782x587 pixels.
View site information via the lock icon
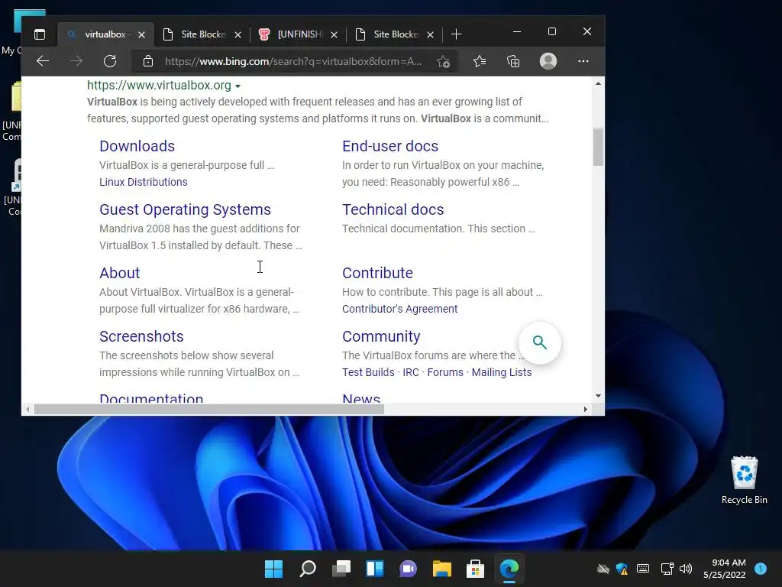(x=147, y=61)
